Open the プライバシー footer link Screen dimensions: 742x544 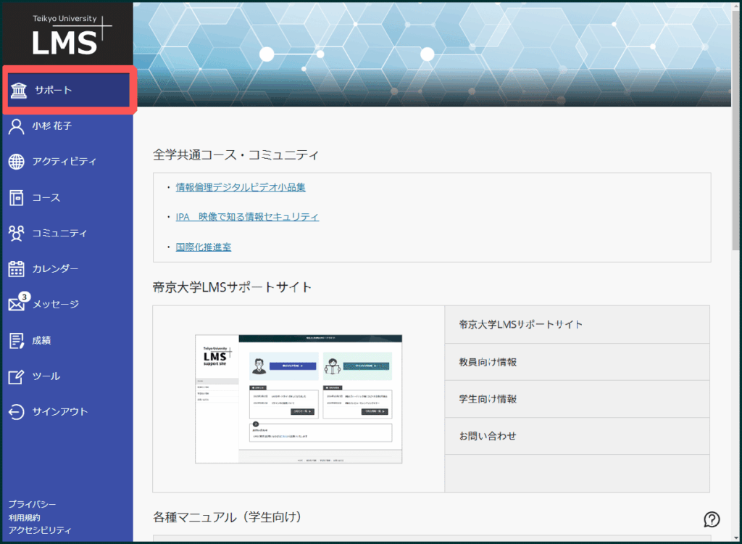tap(32, 504)
